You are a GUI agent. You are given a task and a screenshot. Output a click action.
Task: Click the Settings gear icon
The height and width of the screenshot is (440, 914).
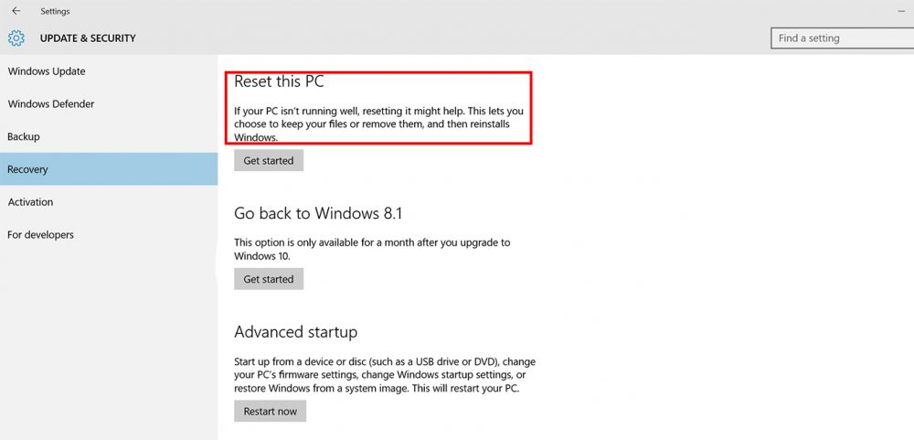[x=16, y=38]
